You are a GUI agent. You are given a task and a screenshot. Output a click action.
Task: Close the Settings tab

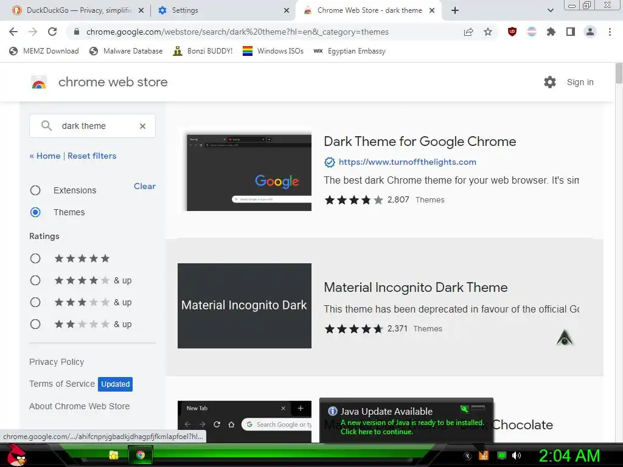pos(287,11)
